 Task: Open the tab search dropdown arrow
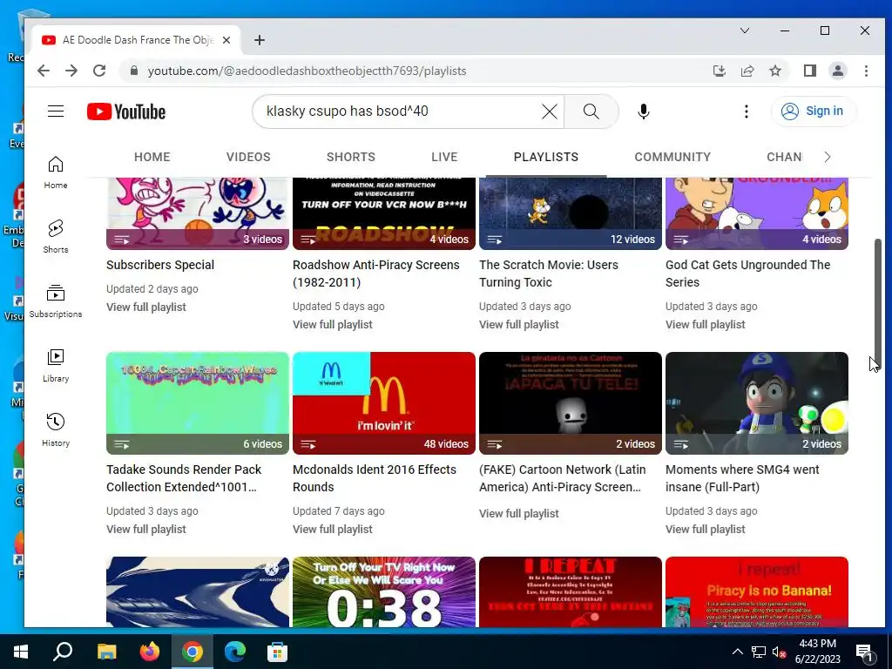point(745,30)
